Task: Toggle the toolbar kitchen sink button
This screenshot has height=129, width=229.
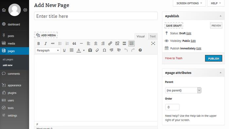Action: point(132,43)
